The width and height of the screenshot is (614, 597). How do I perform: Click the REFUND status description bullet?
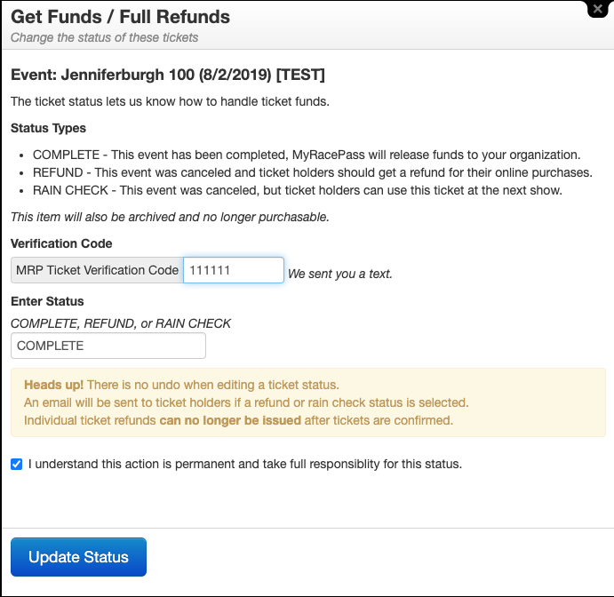tap(312, 172)
